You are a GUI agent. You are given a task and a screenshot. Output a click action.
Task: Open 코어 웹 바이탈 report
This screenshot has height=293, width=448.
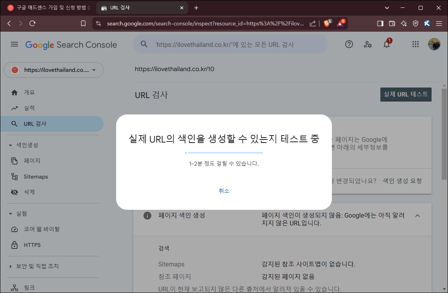pyautogui.click(x=52, y=229)
